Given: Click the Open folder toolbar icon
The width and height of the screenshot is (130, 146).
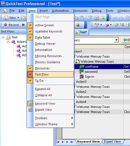Looking at the screenshot, I should tap(24, 18).
